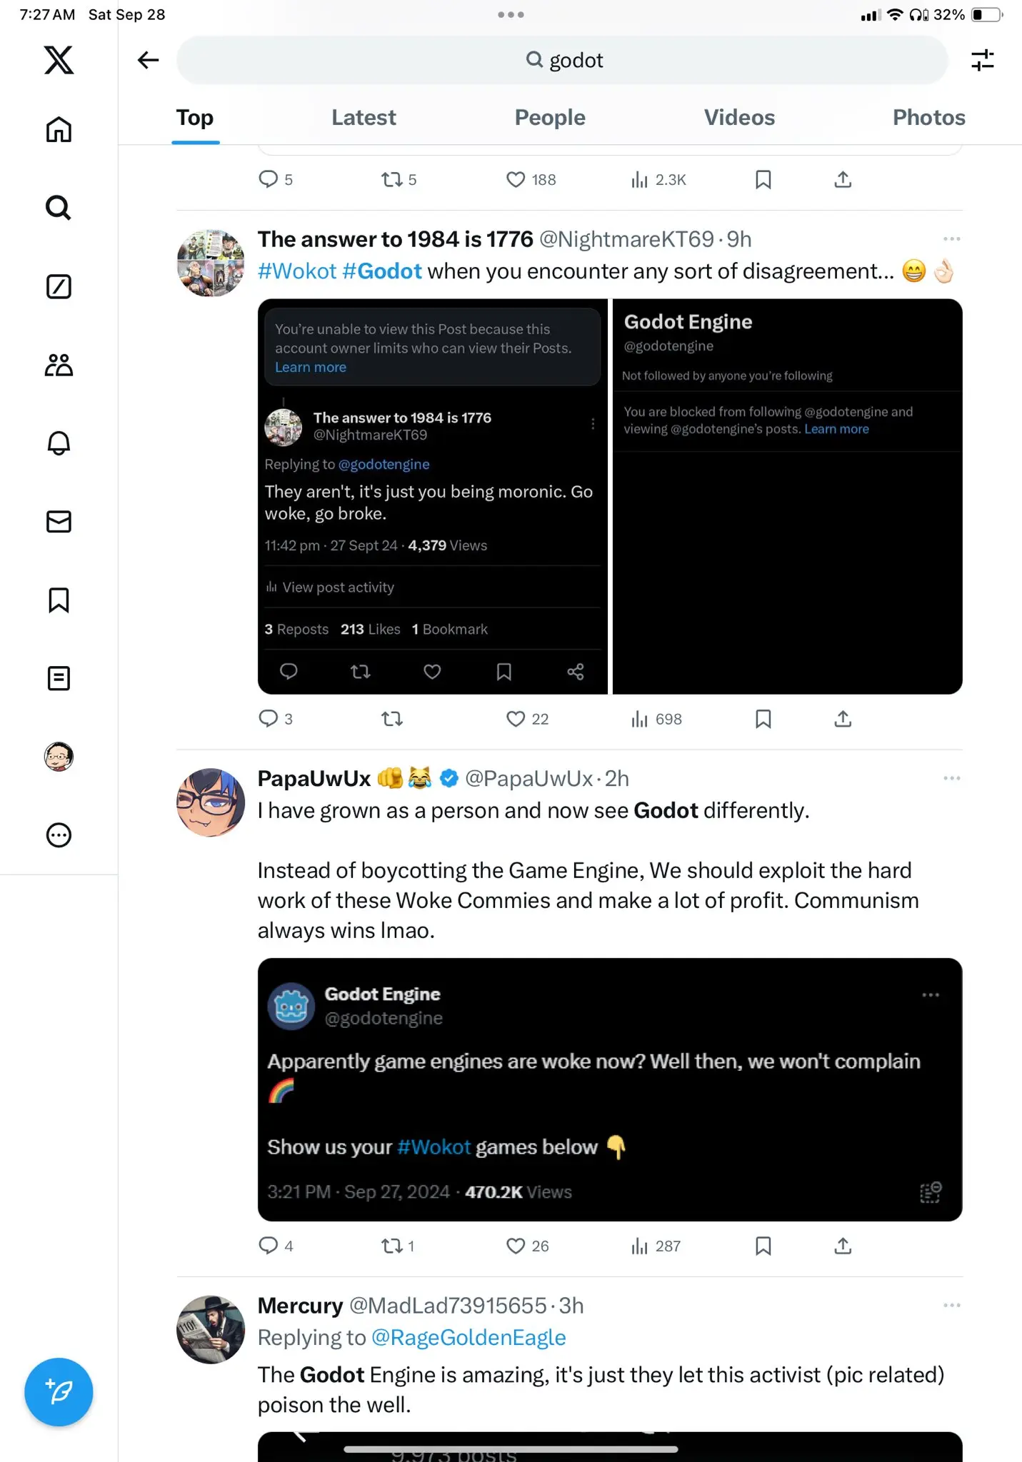The width and height of the screenshot is (1022, 1462).
Task: Open more options for Mercury post
Action: [951, 1305]
